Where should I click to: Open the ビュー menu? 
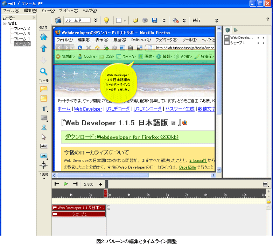coord(48,10)
